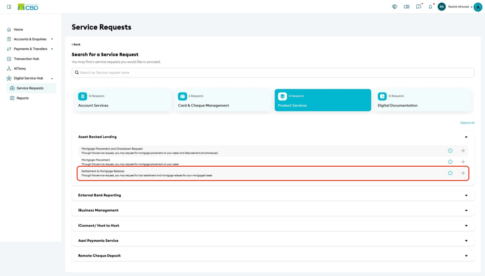
Task: Click the AlTareq icon in sidebar
Action: coord(9,69)
